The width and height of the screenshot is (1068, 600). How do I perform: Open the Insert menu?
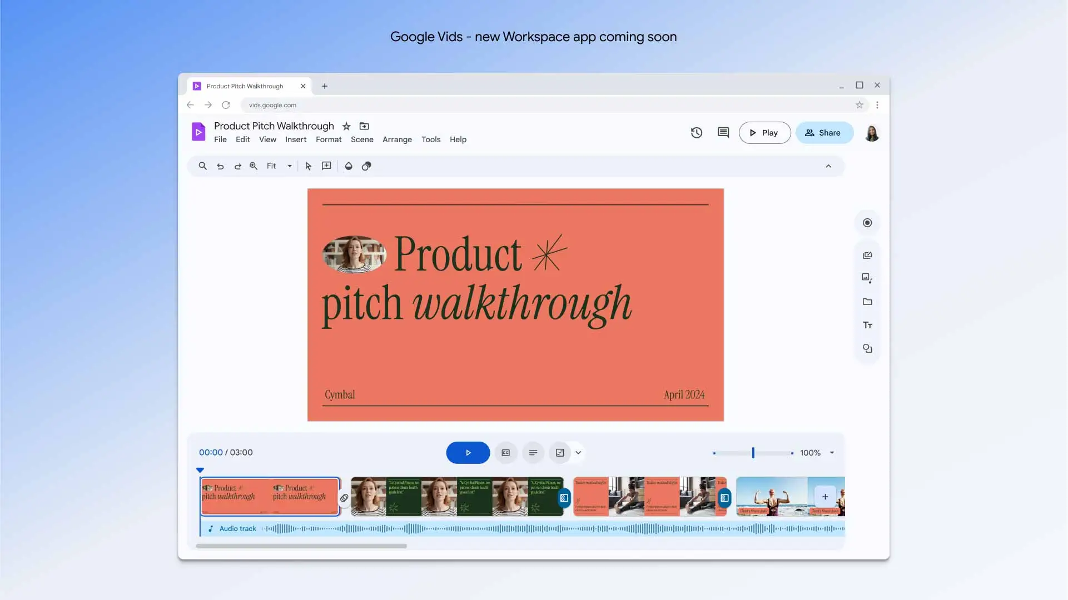(x=295, y=139)
